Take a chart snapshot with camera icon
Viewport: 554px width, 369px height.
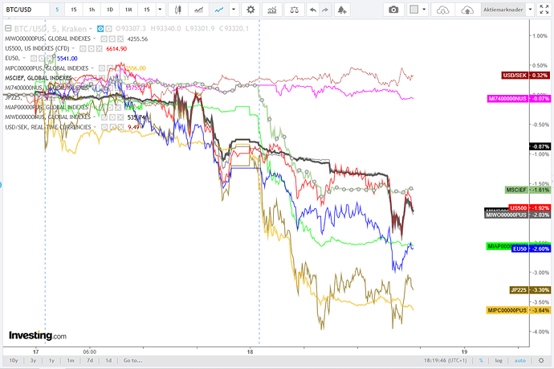[393, 10]
